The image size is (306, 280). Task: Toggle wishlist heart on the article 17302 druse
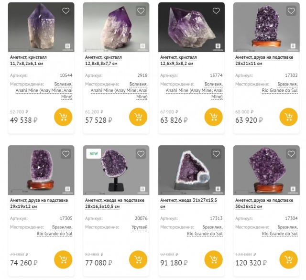coord(291,11)
